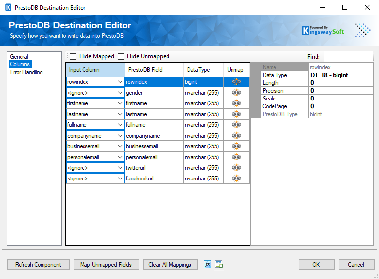The height and width of the screenshot is (279, 379).
Task: Enable the Hide Unmapped checkbox
Action: [x=121, y=56]
